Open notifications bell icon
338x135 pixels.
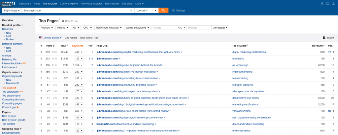tap(322, 3)
